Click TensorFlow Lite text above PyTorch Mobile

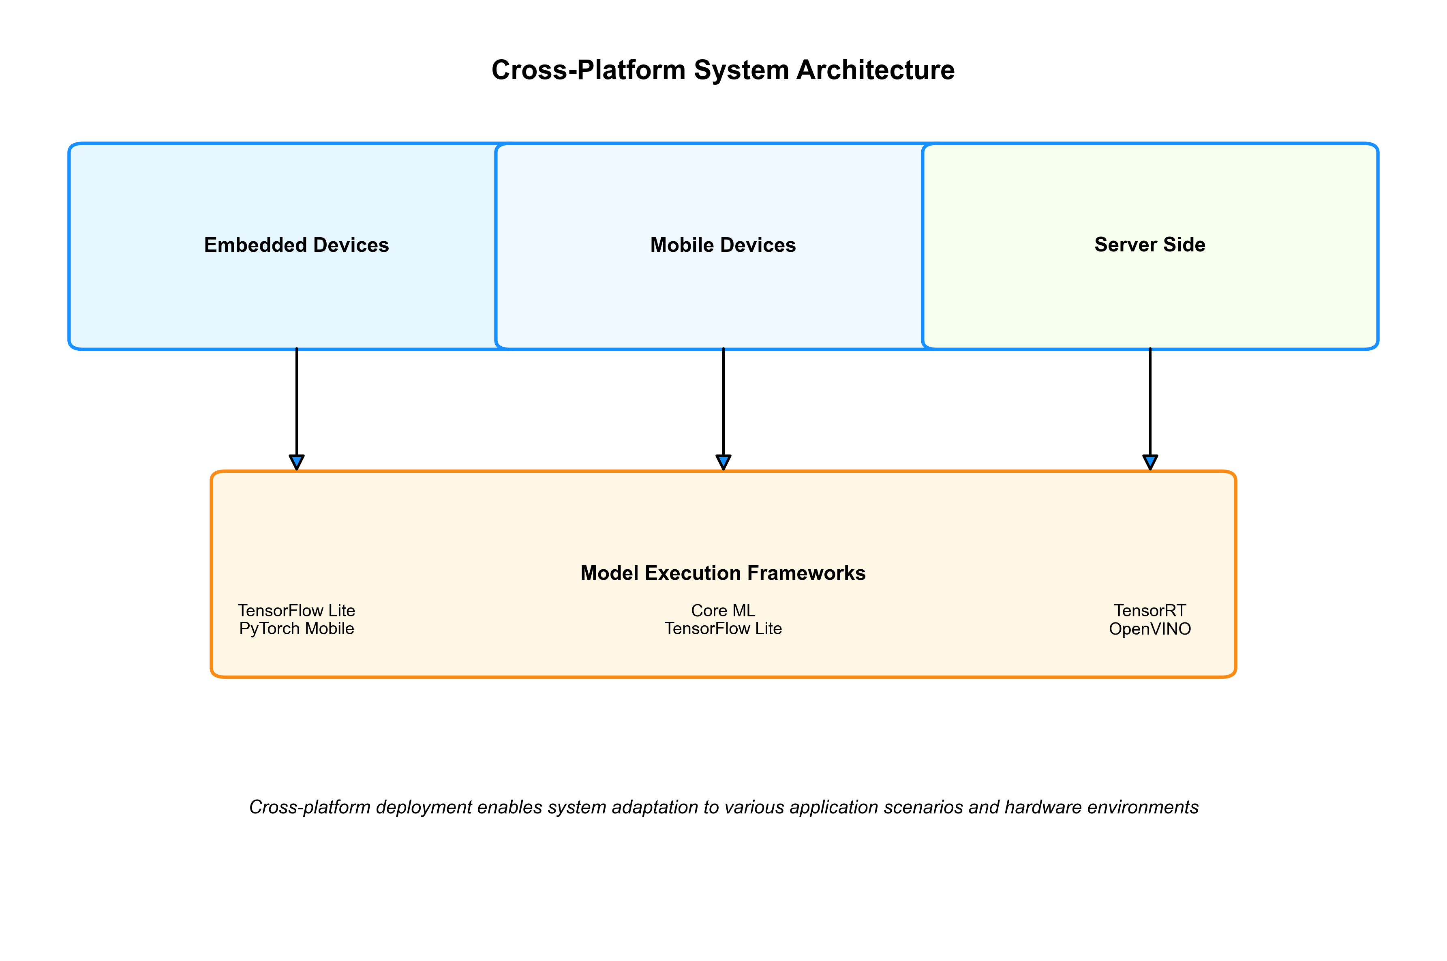(x=297, y=610)
